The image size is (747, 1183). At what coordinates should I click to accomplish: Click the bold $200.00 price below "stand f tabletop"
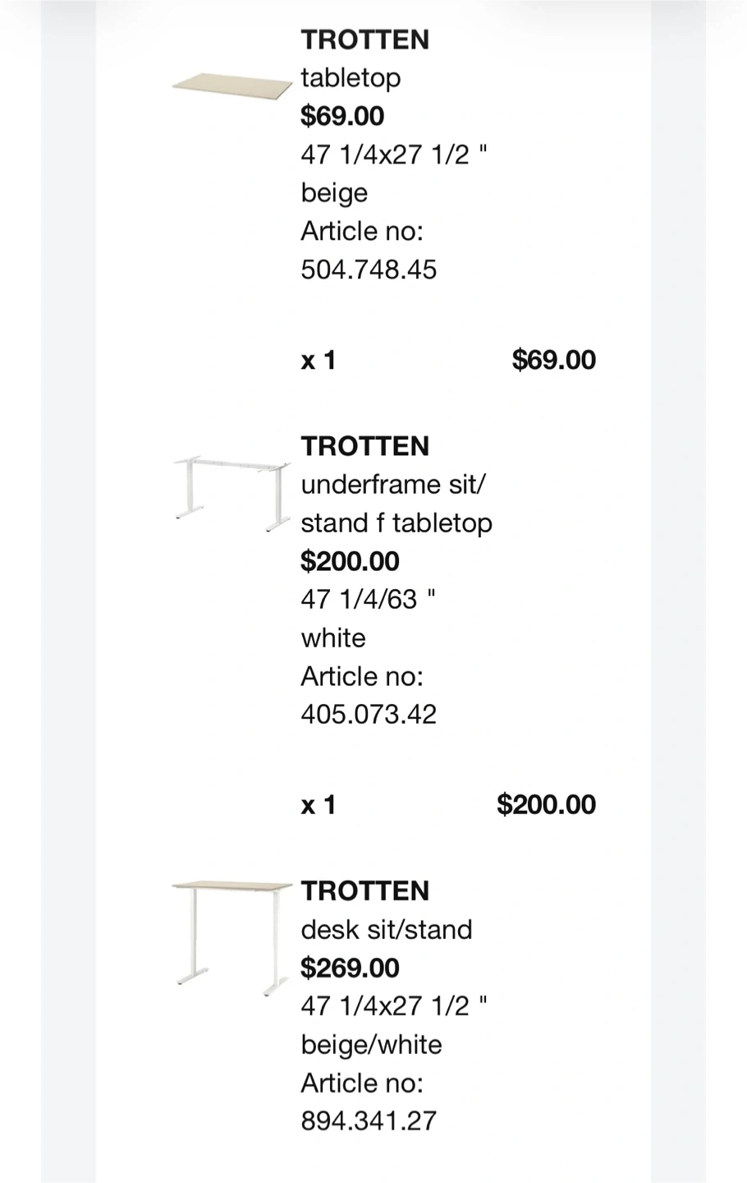pyautogui.click(x=350, y=561)
